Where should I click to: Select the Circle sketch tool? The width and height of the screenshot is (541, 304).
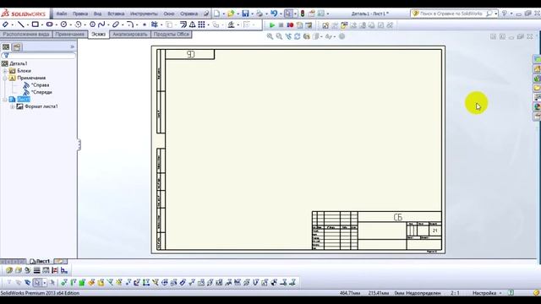coord(64,24)
